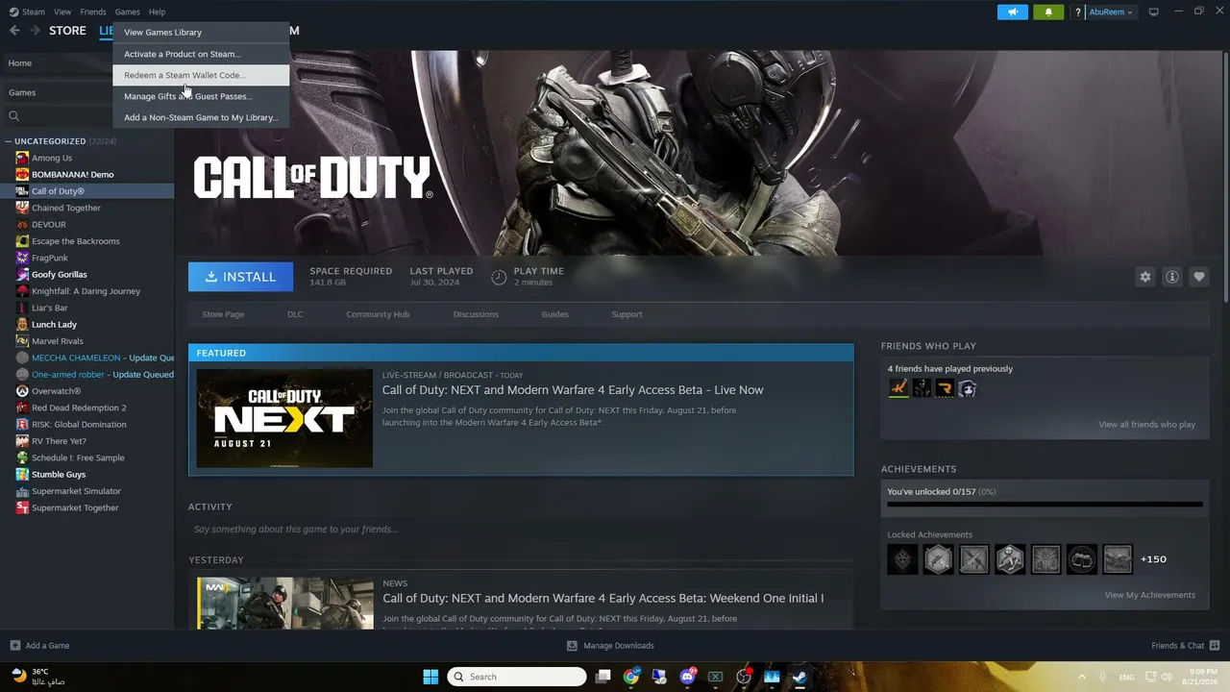Click the first locked achievement icon
Viewport: 1230px width, 692px height.
pos(902,559)
